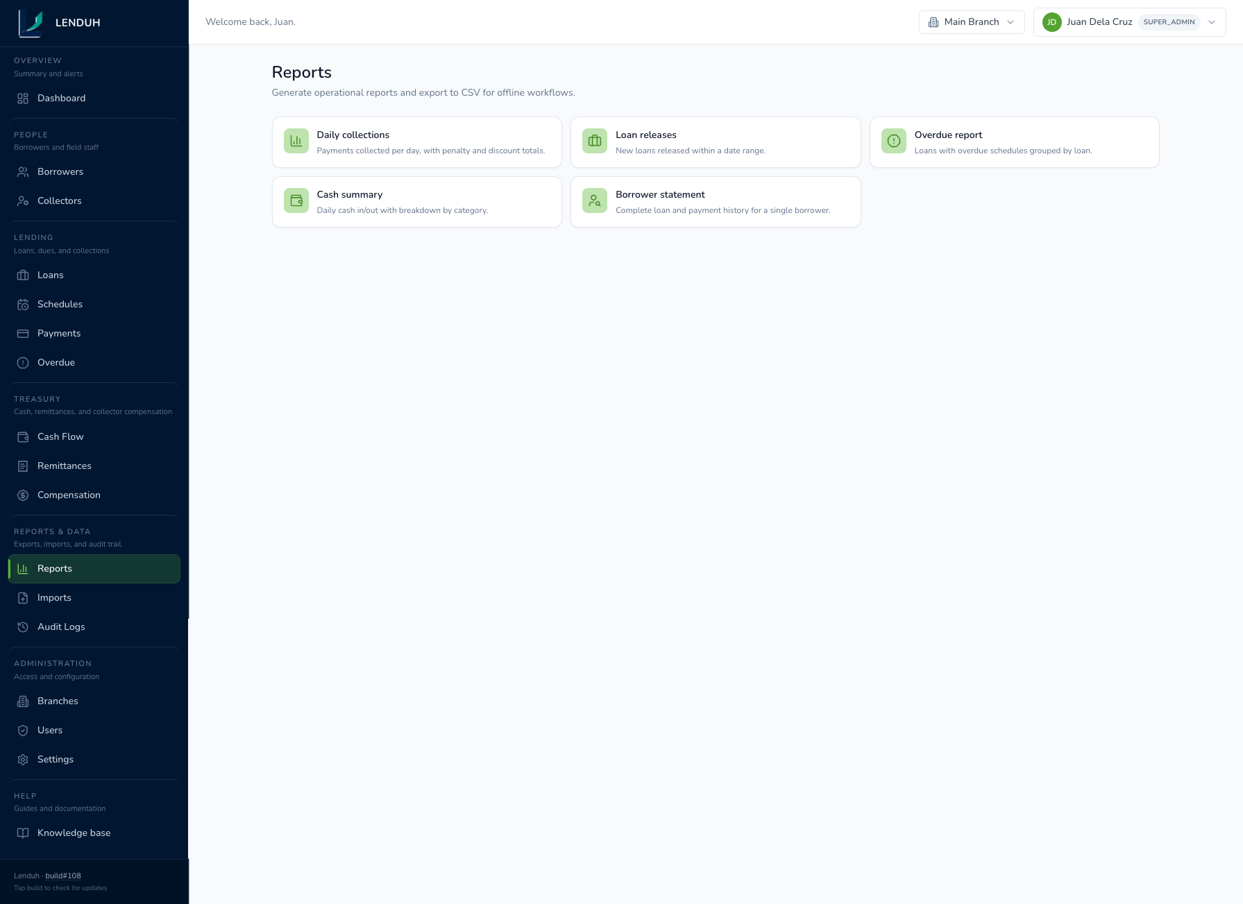Click the Users shield icon

(x=23, y=731)
